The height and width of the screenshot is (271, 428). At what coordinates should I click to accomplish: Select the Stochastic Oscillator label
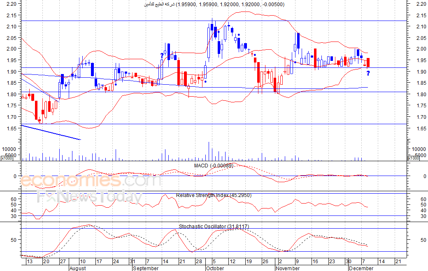pos(214,227)
